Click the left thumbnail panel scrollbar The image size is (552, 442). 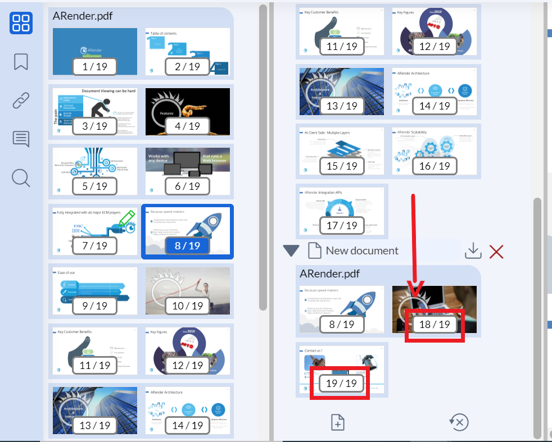[x=263, y=157]
